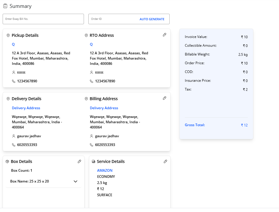Select Insurance Price label

click(x=198, y=81)
